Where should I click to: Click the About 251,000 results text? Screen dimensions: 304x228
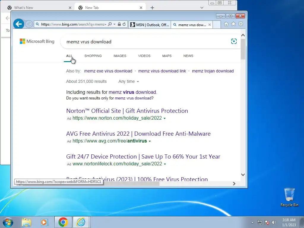click(x=86, y=81)
